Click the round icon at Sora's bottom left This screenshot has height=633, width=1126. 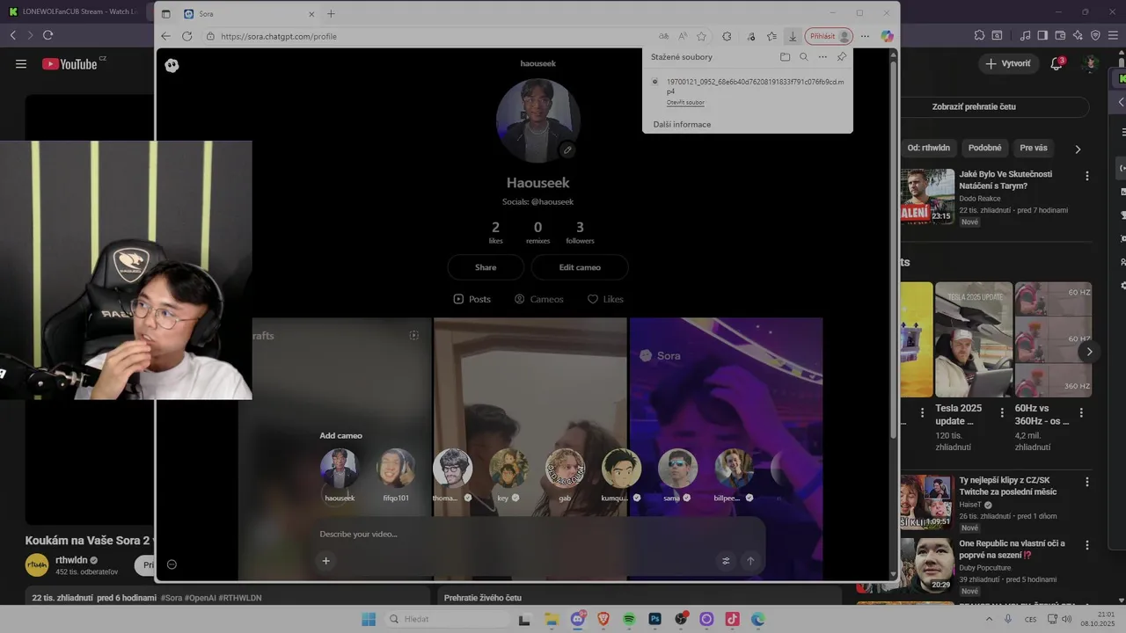coord(172,564)
